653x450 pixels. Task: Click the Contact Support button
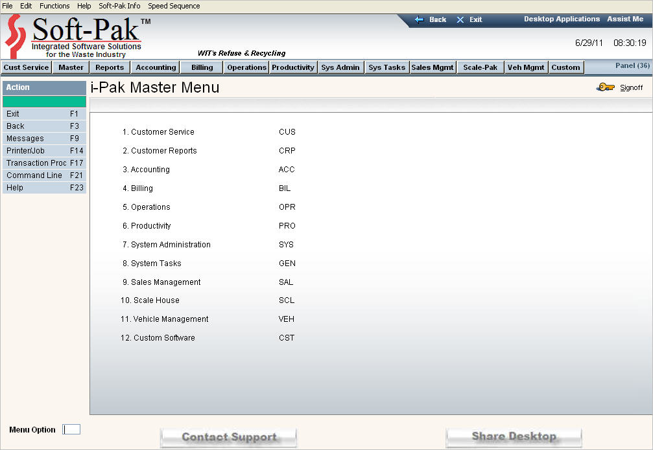click(x=229, y=438)
